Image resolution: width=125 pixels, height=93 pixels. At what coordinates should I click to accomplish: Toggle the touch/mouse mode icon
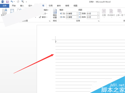tap(22, 1)
